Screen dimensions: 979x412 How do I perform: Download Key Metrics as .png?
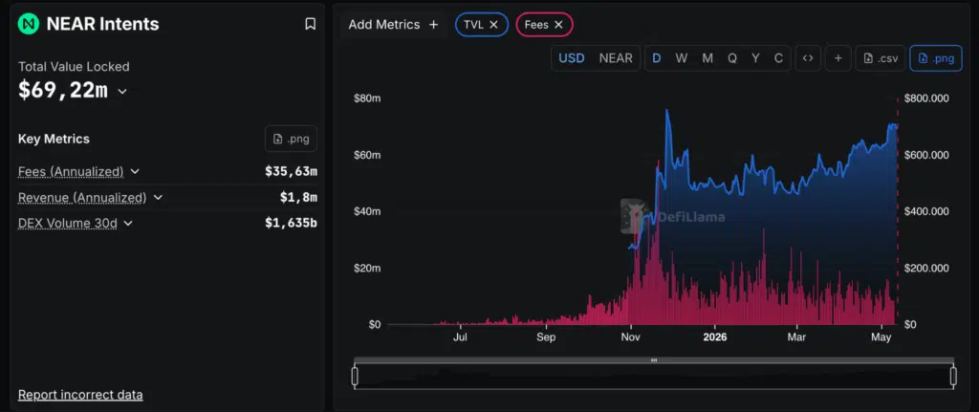(x=291, y=139)
